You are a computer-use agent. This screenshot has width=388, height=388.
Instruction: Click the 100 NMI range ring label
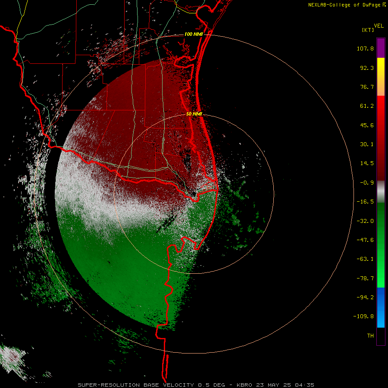pyautogui.click(x=194, y=34)
